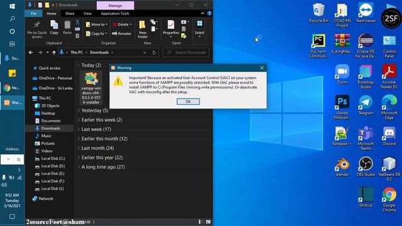Select the TeamViewer desktop icon
The image size is (402, 226).
coord(366,13)
